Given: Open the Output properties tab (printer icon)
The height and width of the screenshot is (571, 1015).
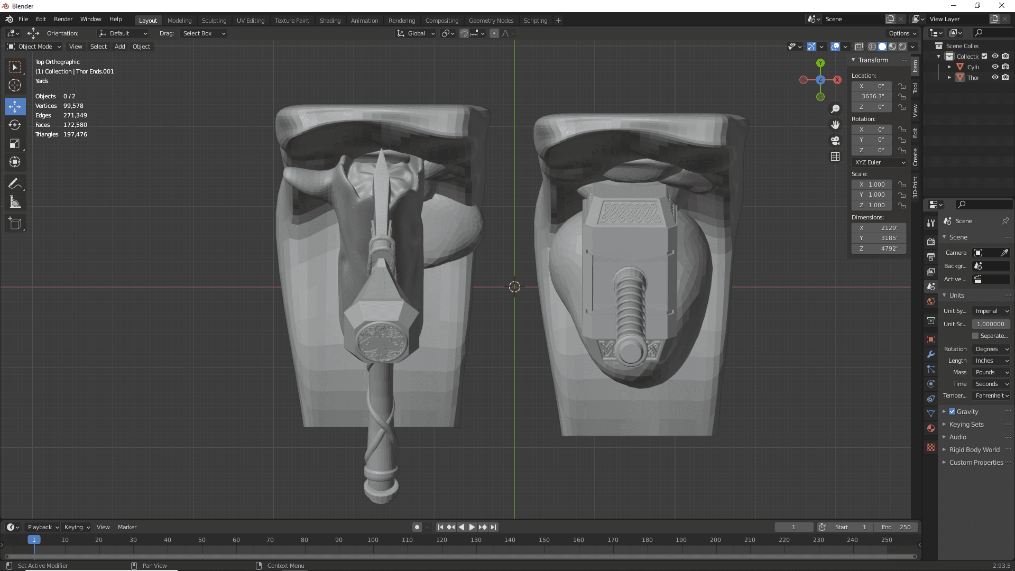Looking at the screenshot, I should click(931, 256).
